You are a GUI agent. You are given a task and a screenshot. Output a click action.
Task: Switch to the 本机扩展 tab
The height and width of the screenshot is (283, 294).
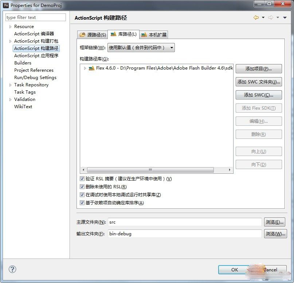154,35
